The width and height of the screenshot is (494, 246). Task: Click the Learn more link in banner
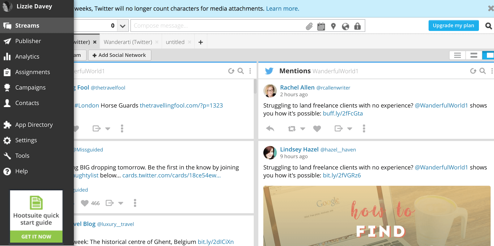(283, 9)
